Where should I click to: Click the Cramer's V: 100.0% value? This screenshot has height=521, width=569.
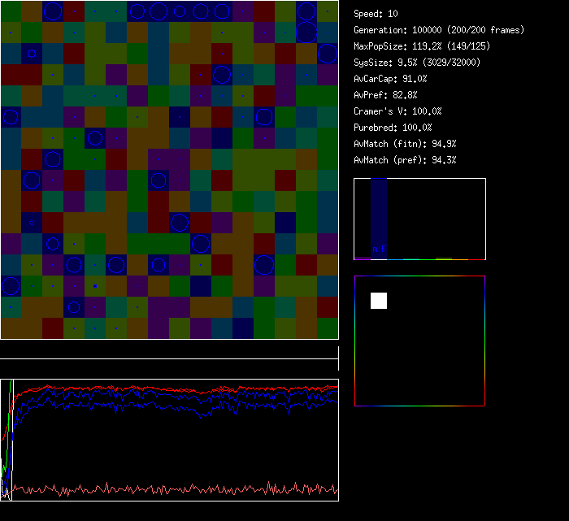point(397,111)
